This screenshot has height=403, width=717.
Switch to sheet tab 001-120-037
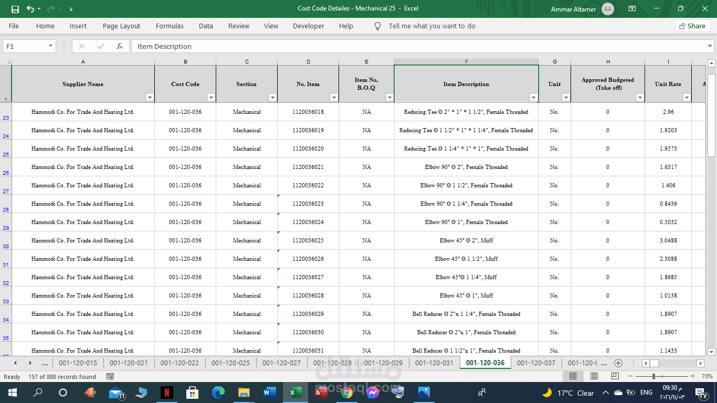pos(536,363)
